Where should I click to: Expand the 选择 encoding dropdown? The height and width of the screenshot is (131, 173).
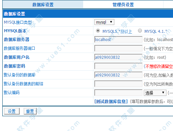pos(155,93)
